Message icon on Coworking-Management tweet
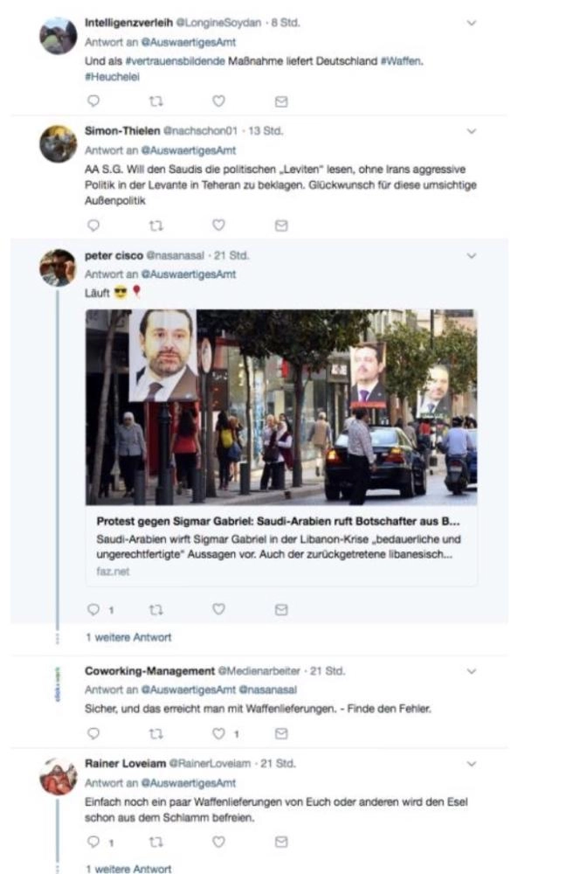566x874 pixels. (281, 733)
